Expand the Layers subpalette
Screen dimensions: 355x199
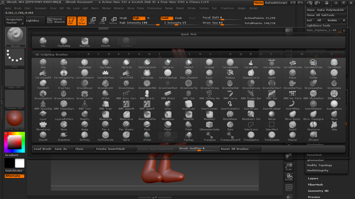[313, 179]
